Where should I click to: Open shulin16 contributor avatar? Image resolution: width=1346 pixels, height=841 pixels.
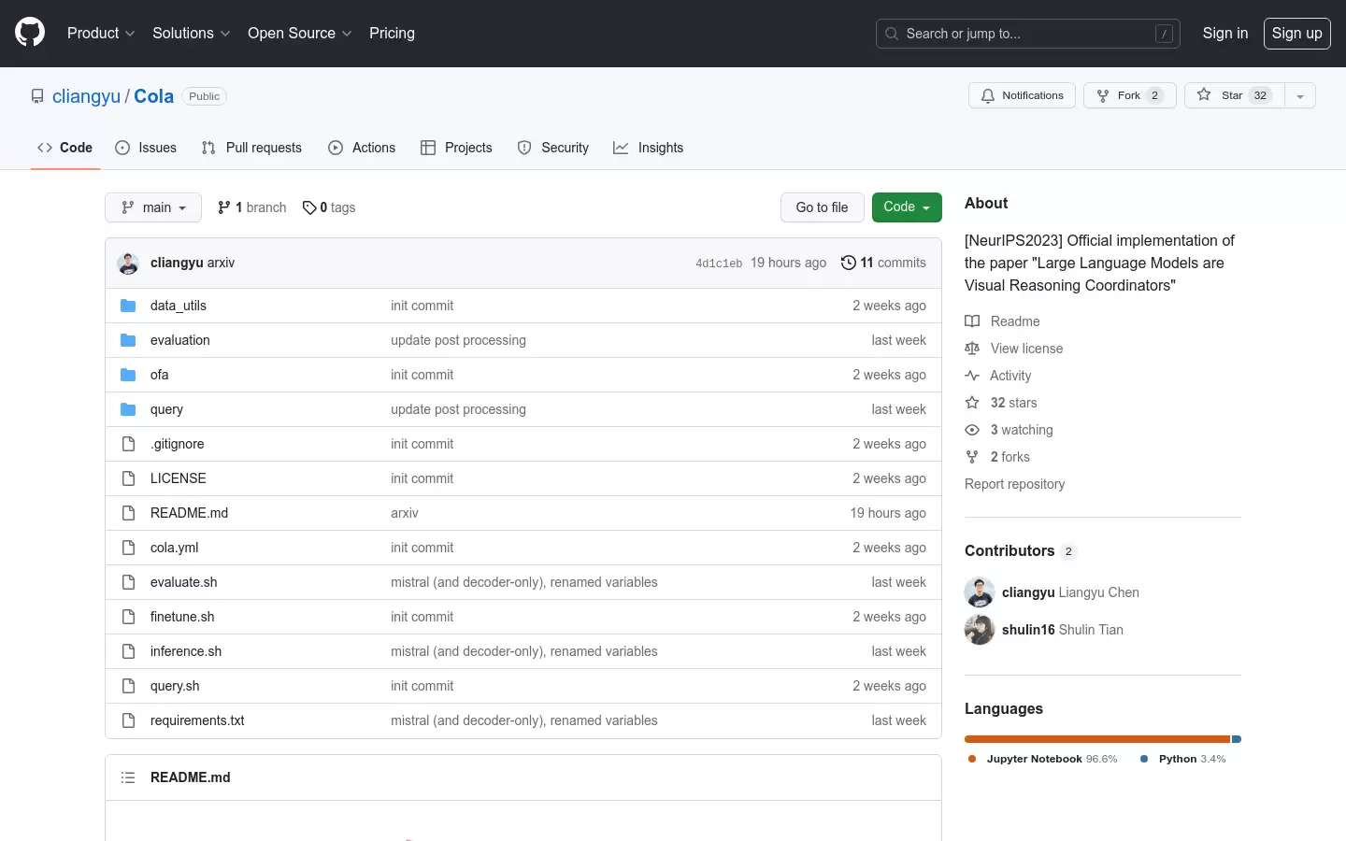(980, 630)
